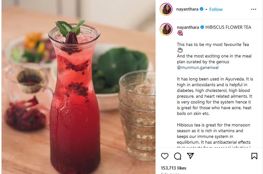Share the post via paper plane icon
The width and height of the screenshot is (263, 174).
pyautogui.click(x=190, y=156)
